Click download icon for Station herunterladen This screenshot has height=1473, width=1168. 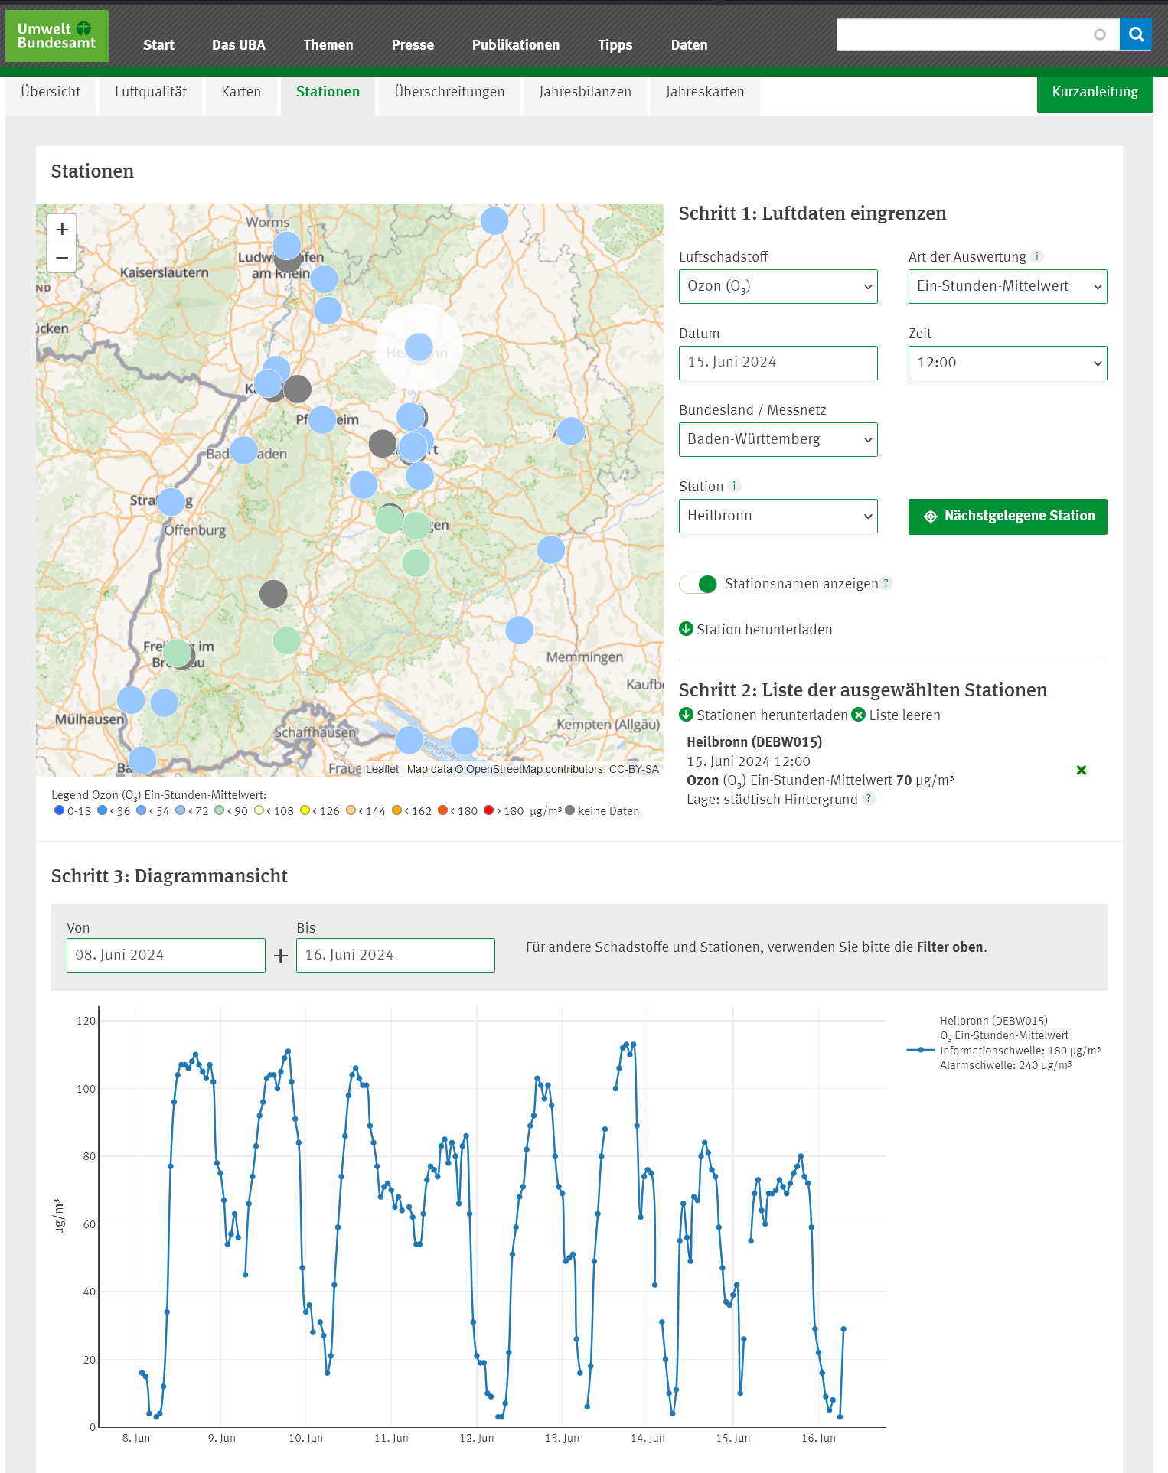[x=686, y=629]
